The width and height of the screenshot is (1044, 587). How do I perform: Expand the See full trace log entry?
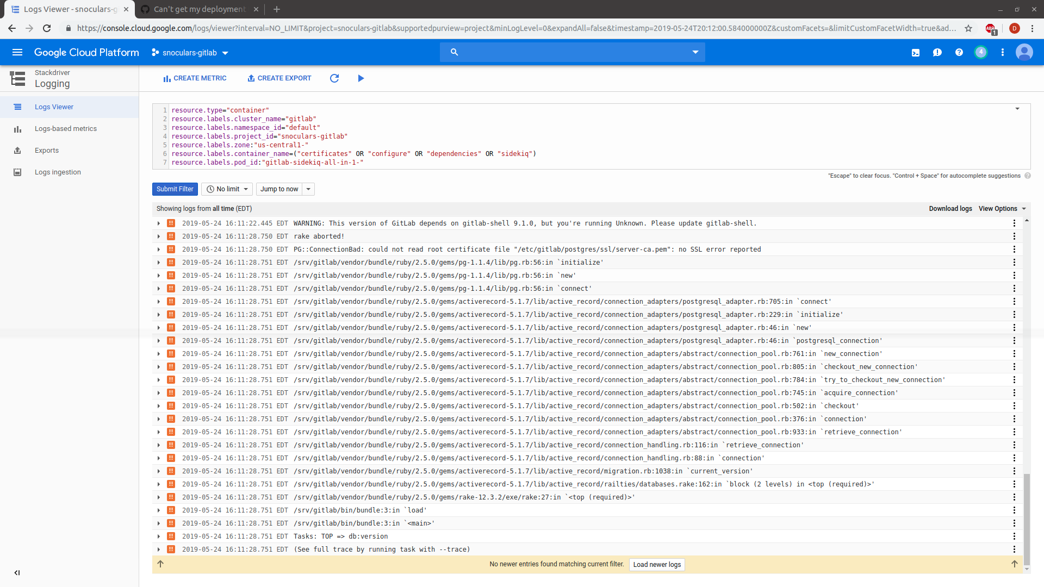click(159, 549)
